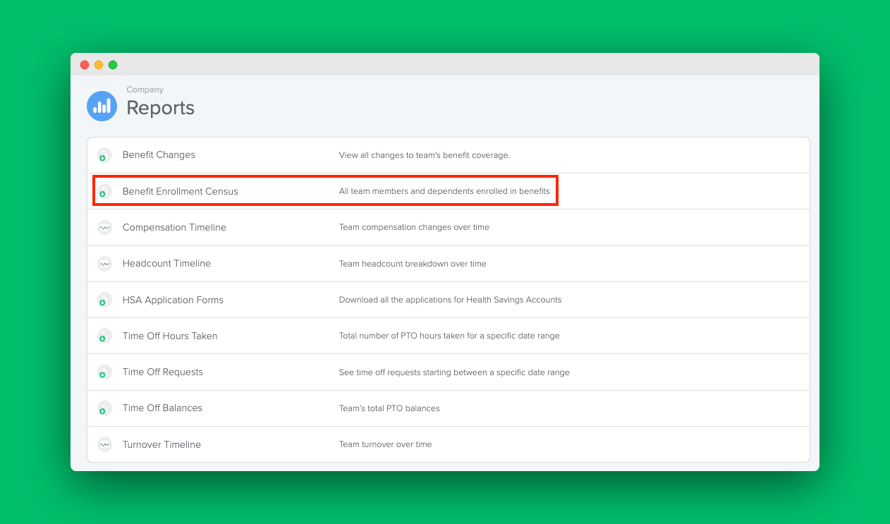This screenshot has width=890, height=524.
Task: Click the graph icon beside Turnover Timeline
Action: tap(104, 444)
